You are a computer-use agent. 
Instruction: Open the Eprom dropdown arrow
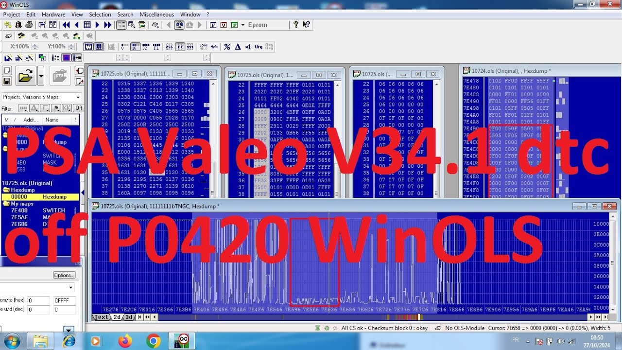[243, 25]
